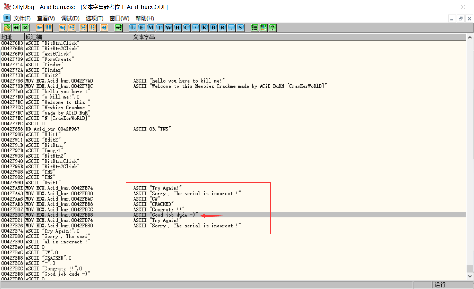Click the scroll up arrow of the list

pos(470,38)
